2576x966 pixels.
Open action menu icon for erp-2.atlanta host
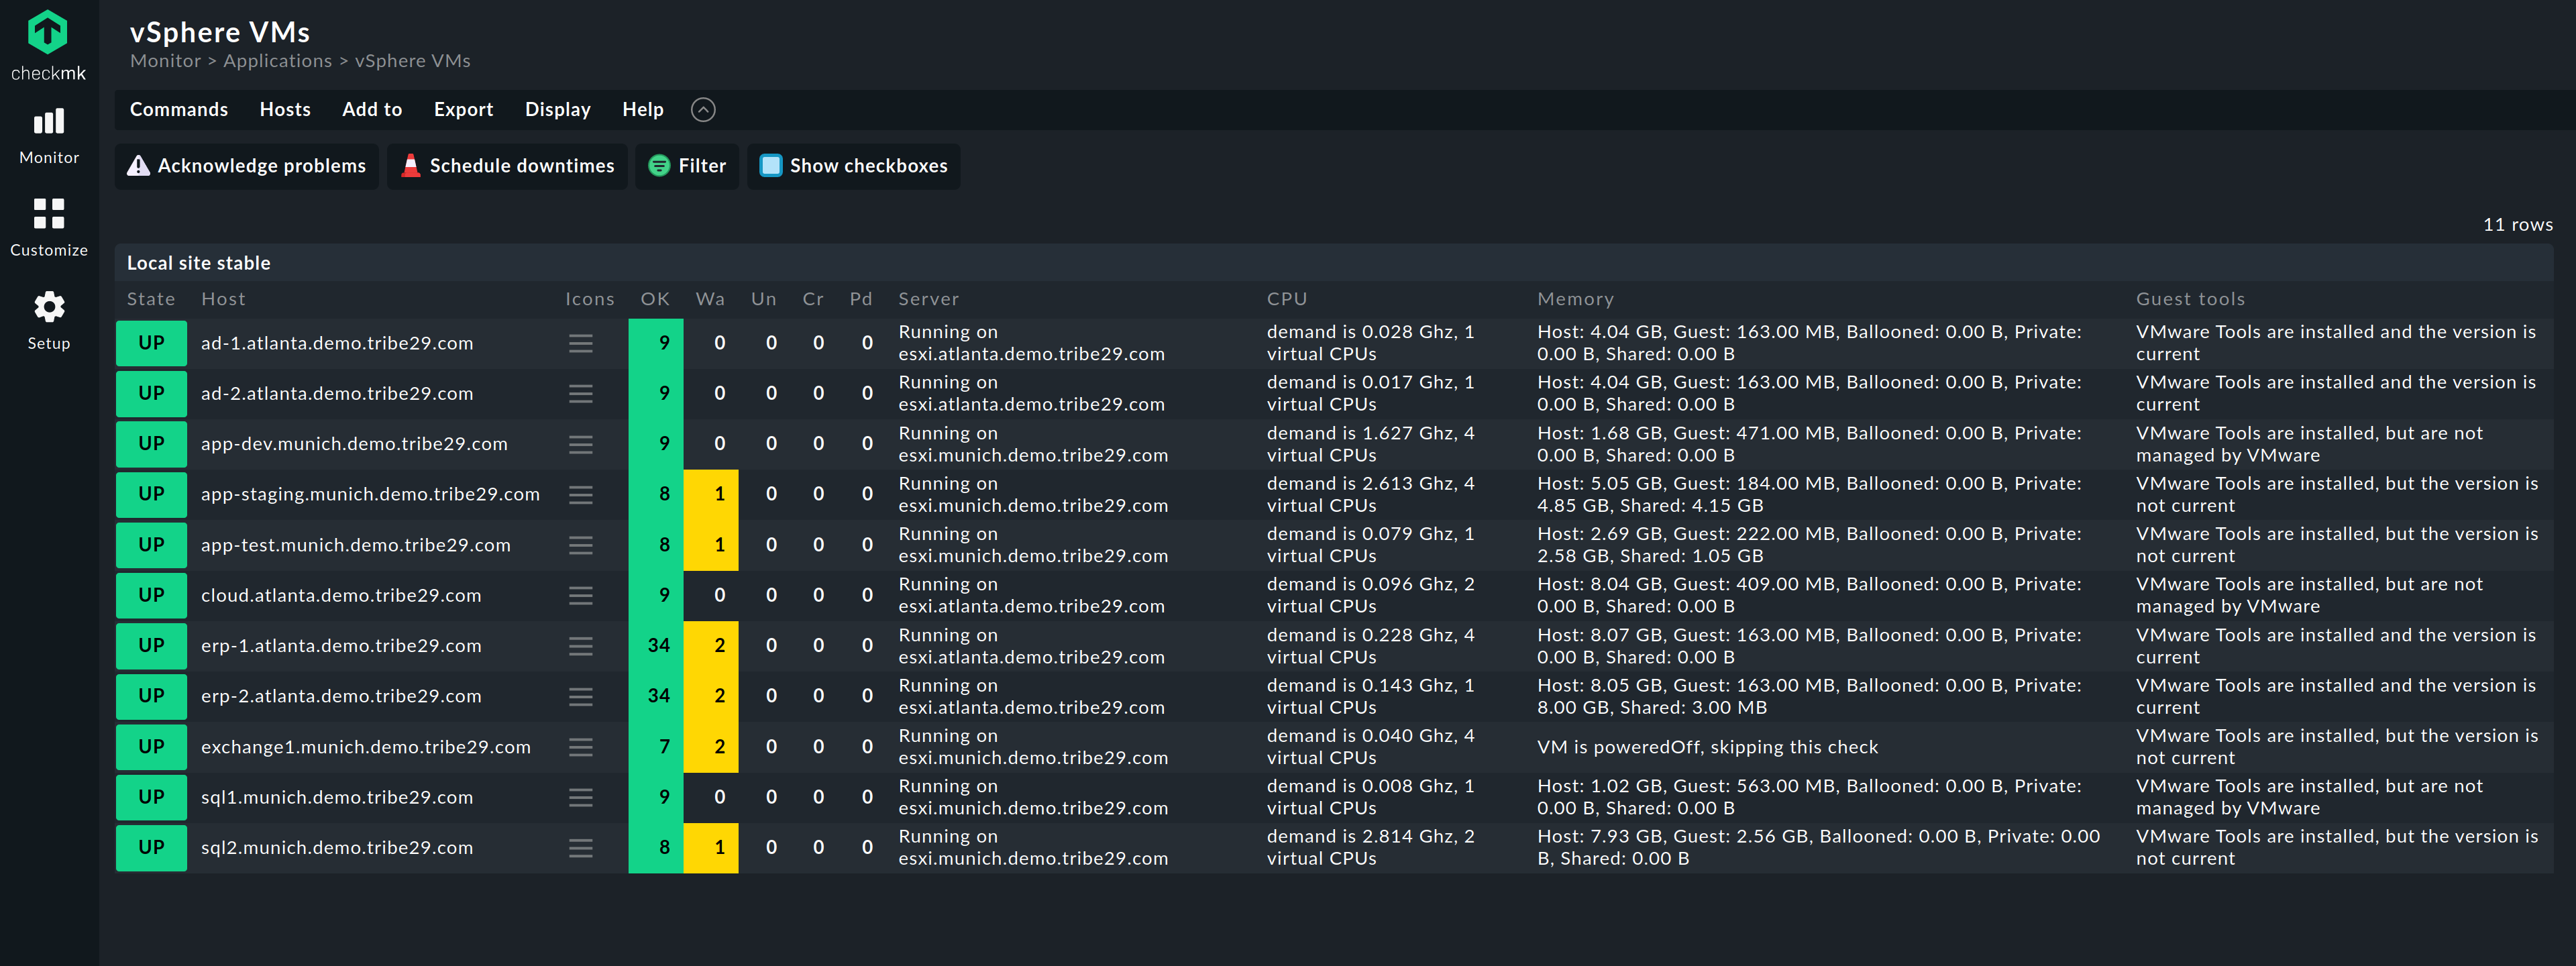click(581, 696)
